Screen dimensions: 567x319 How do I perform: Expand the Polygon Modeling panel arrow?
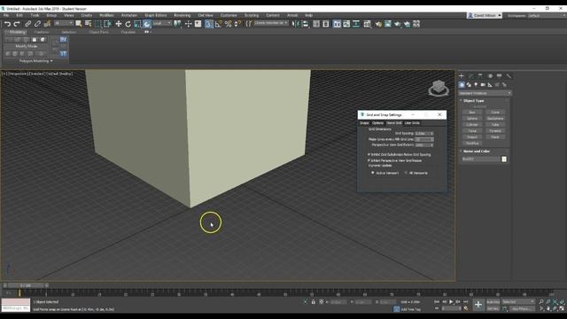(51, 61)
